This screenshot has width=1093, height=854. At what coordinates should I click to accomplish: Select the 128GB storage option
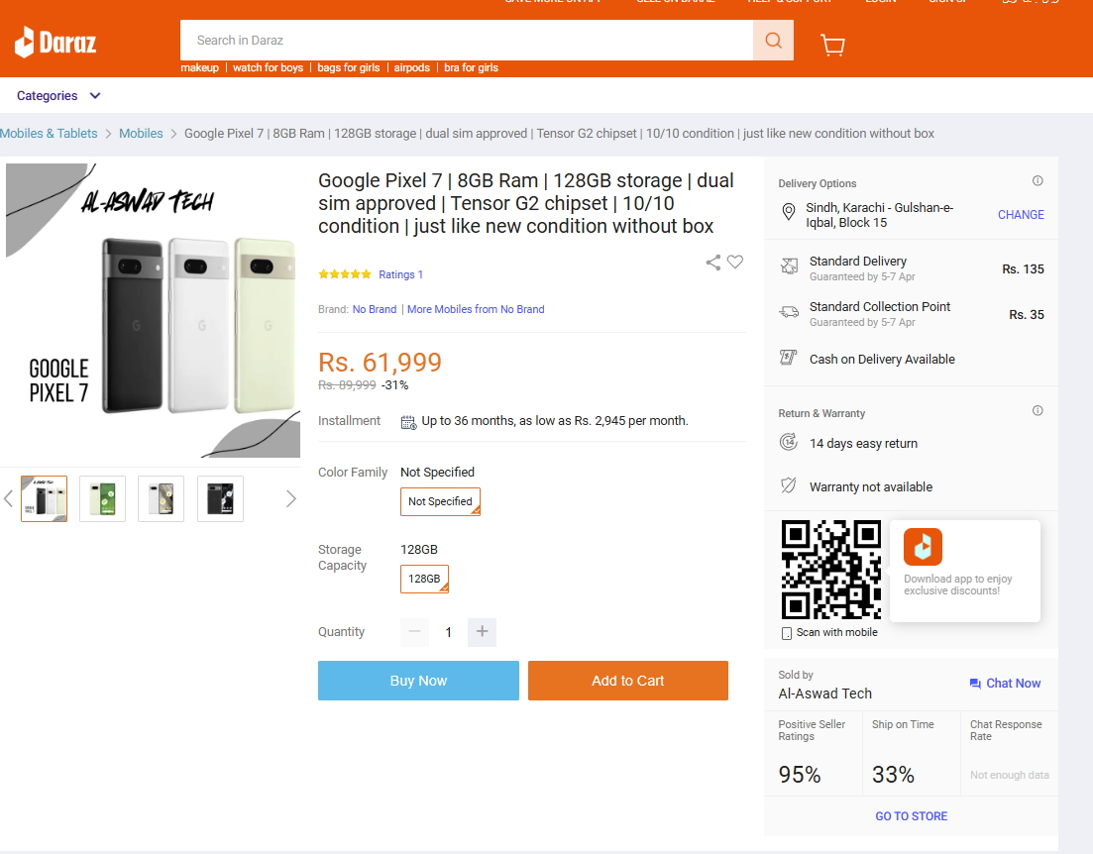pos(424,580)
